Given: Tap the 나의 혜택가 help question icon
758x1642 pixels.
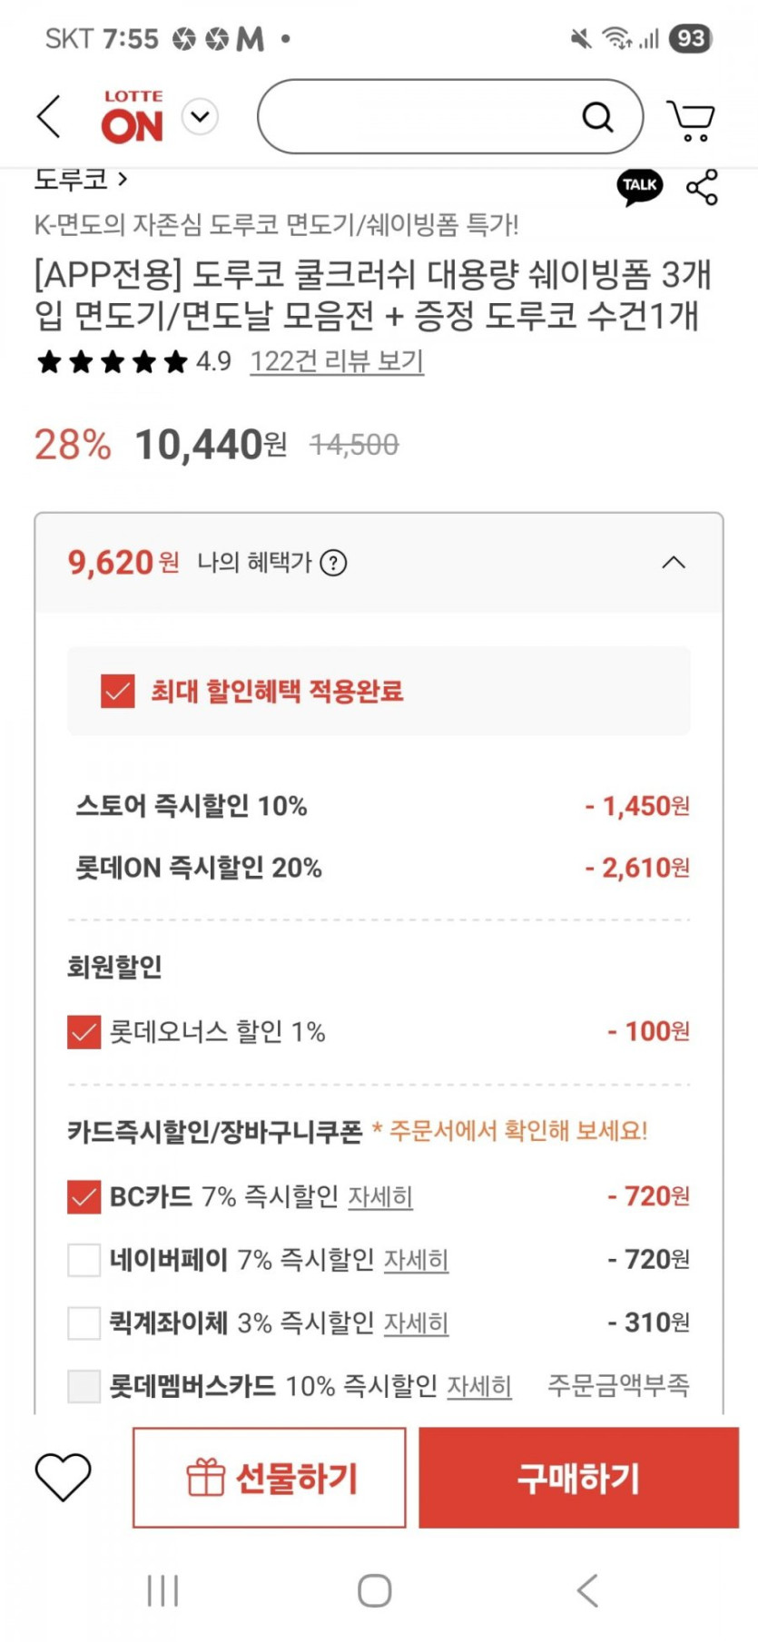Looking at the screenshot, I should [x=333, y=564].
